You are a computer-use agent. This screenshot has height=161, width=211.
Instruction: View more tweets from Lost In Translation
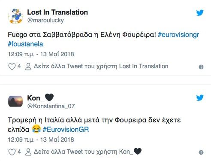tap(101, 66)
